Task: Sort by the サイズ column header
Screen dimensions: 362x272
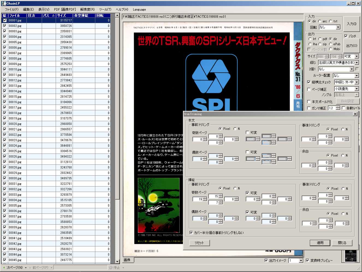Action: [64, 16]
